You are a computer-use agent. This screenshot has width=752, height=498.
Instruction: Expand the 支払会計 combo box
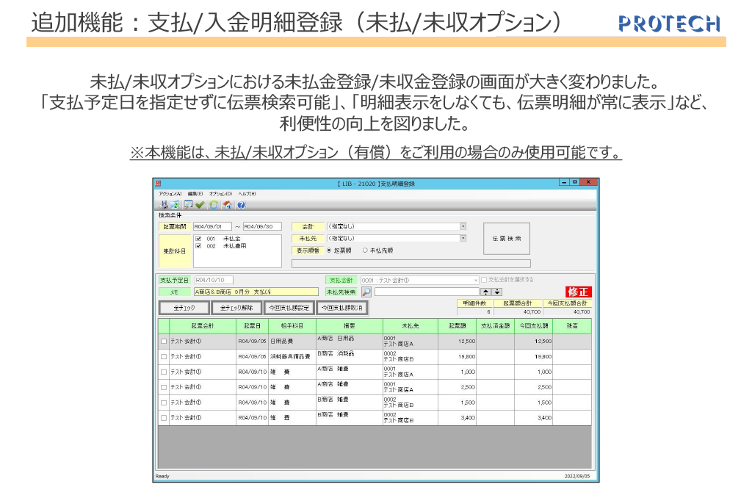pyautogui.click(x=475, y=280)
